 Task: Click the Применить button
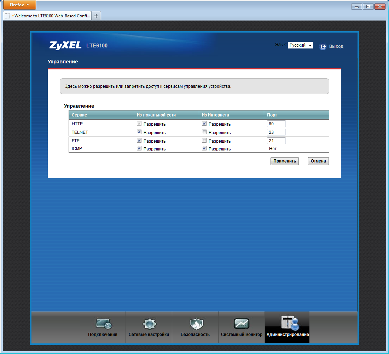pos(284,161)
